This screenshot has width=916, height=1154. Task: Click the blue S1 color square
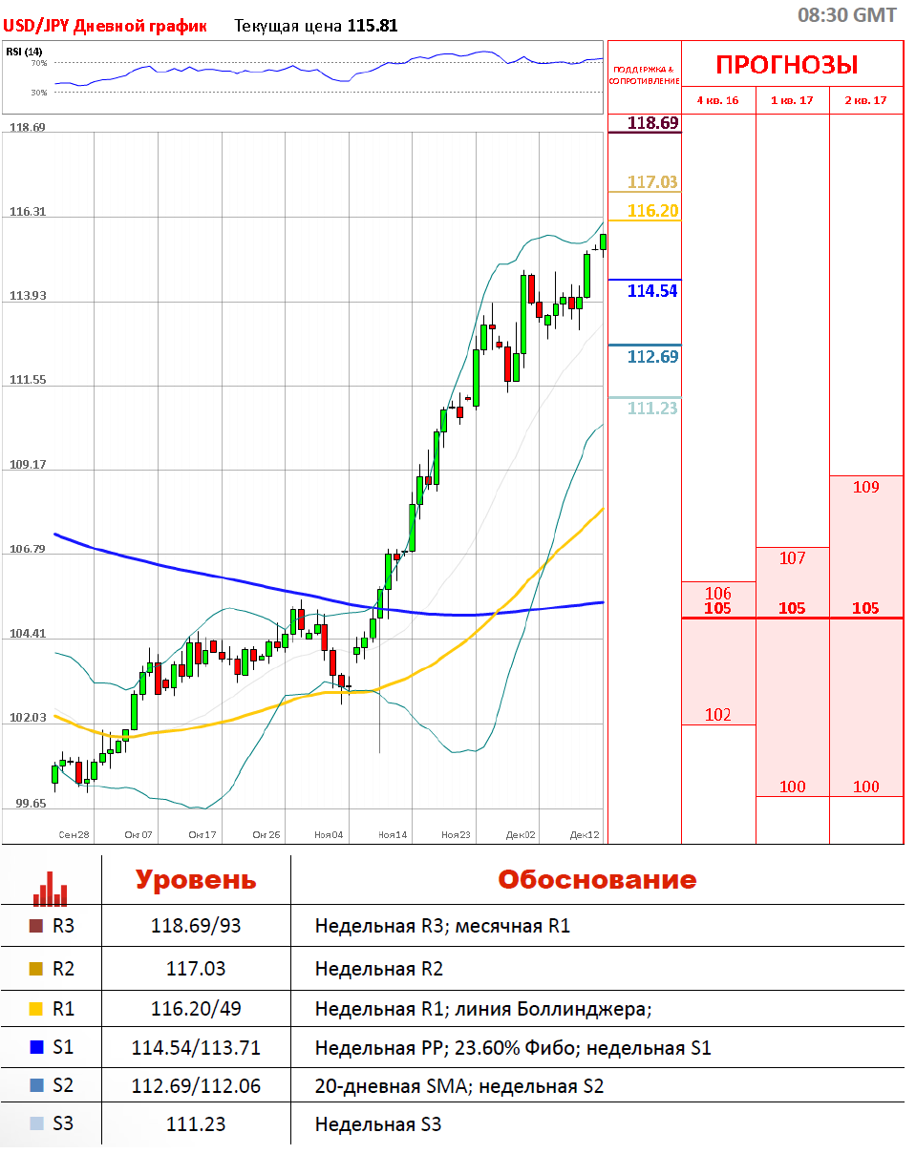click(36, 1048)
